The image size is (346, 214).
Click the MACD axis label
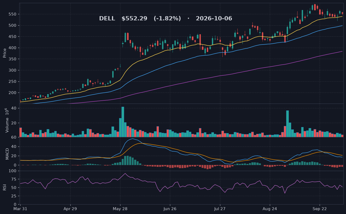[7, 154]
